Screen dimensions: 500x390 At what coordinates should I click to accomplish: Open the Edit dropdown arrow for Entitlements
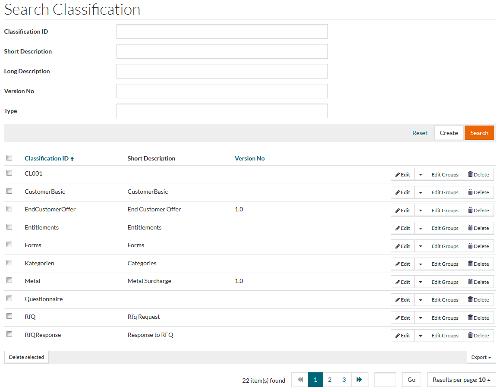coord(421,228)
